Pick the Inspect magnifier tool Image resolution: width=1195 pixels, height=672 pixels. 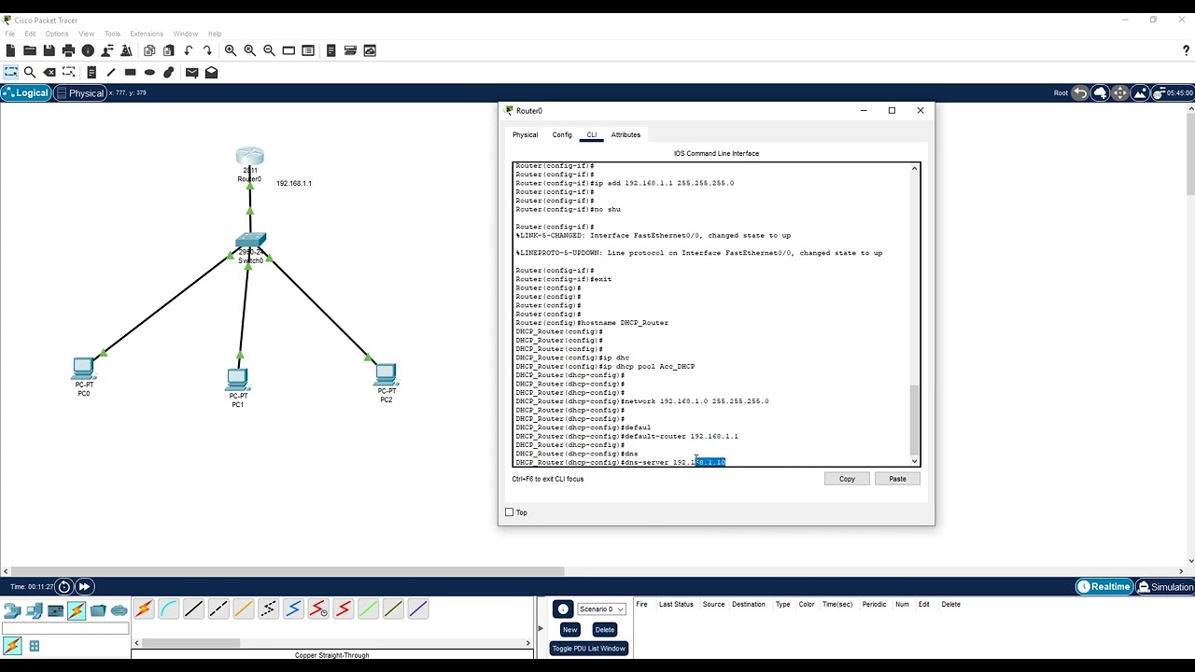[30, 72]
